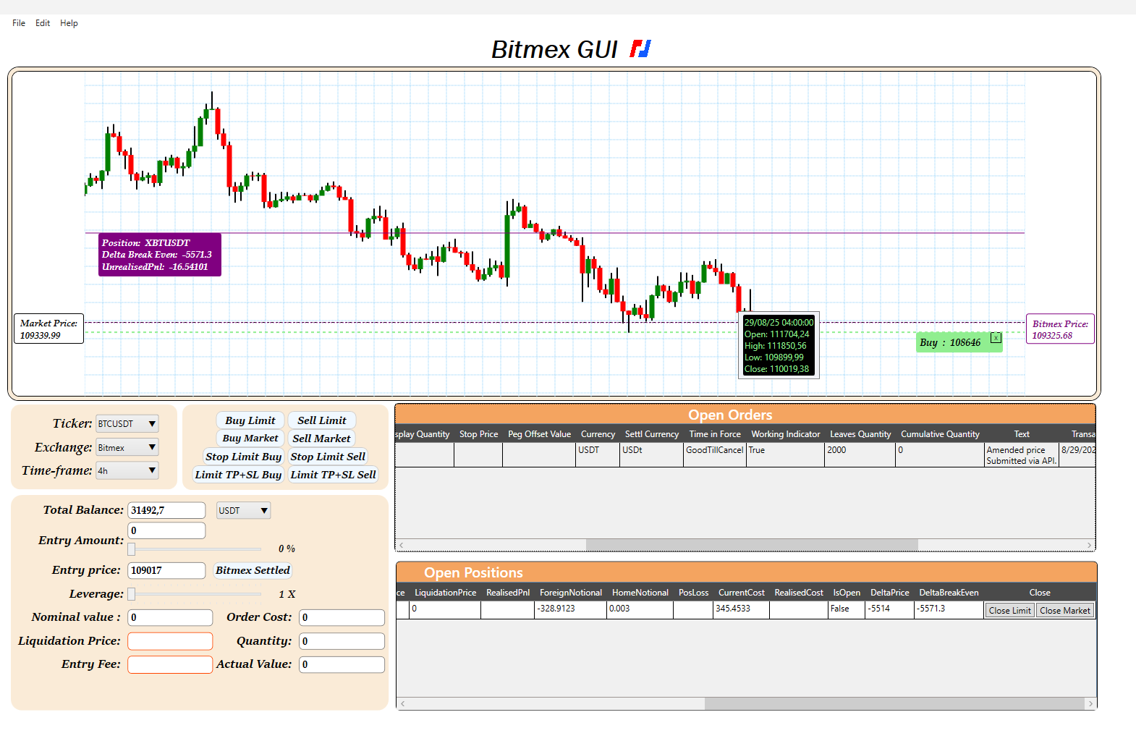This screenshot has height=741, width=1136.
Task: Click the Limit TP+SL Sell button
Action: [x=333, y=475]
